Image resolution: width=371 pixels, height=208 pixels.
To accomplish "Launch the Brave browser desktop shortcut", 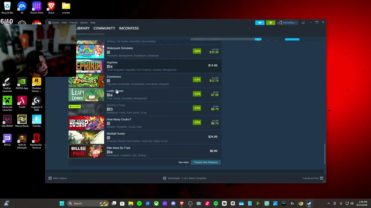I will pos(51,8).
